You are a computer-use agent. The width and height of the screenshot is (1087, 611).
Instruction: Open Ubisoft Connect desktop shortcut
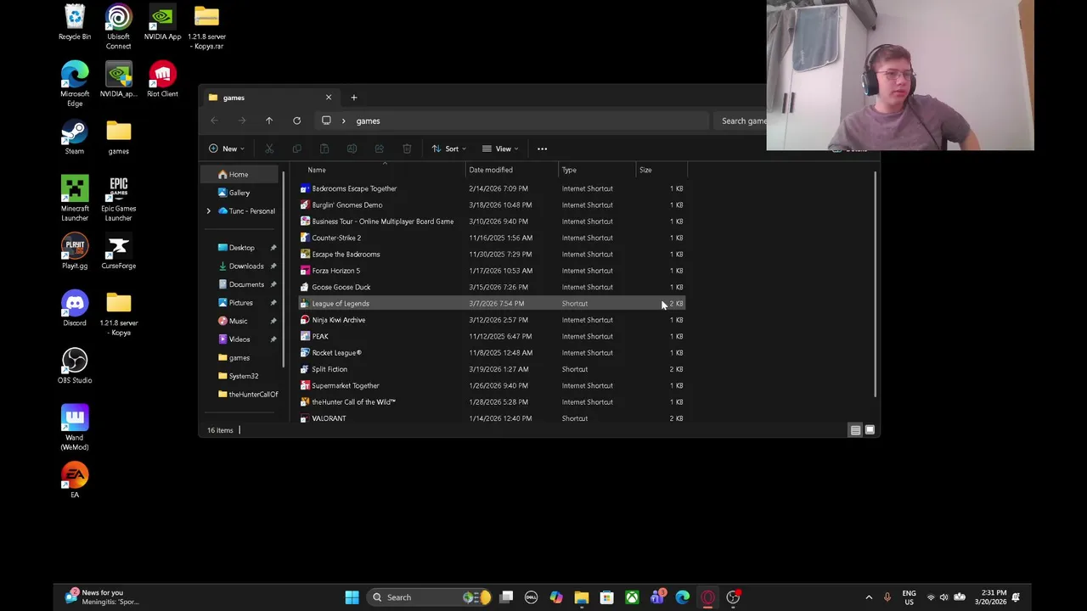[118, 27]
